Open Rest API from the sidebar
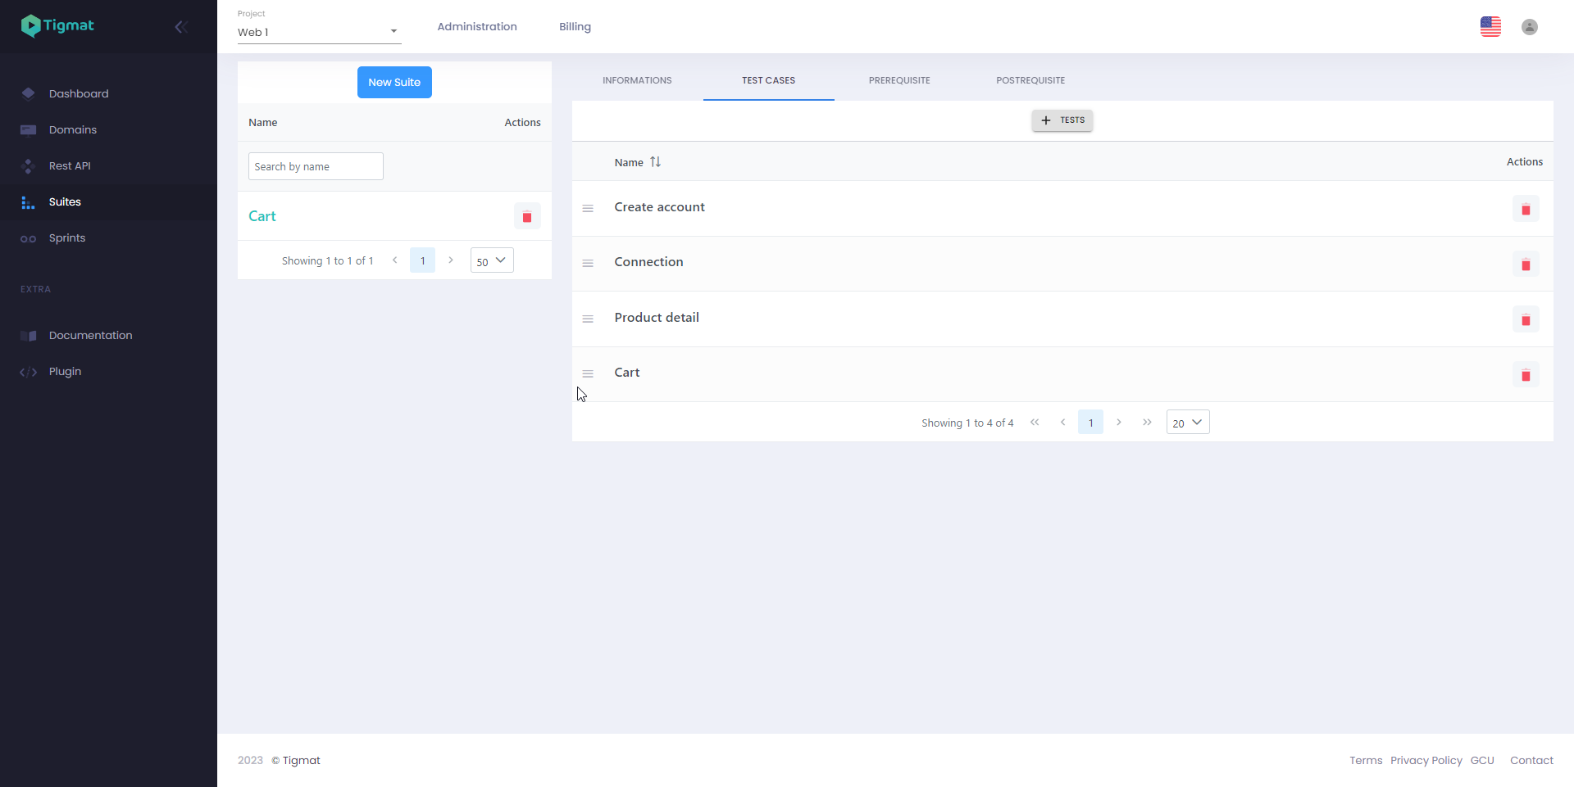1574x787 pixels. click(x=70, y=165)
